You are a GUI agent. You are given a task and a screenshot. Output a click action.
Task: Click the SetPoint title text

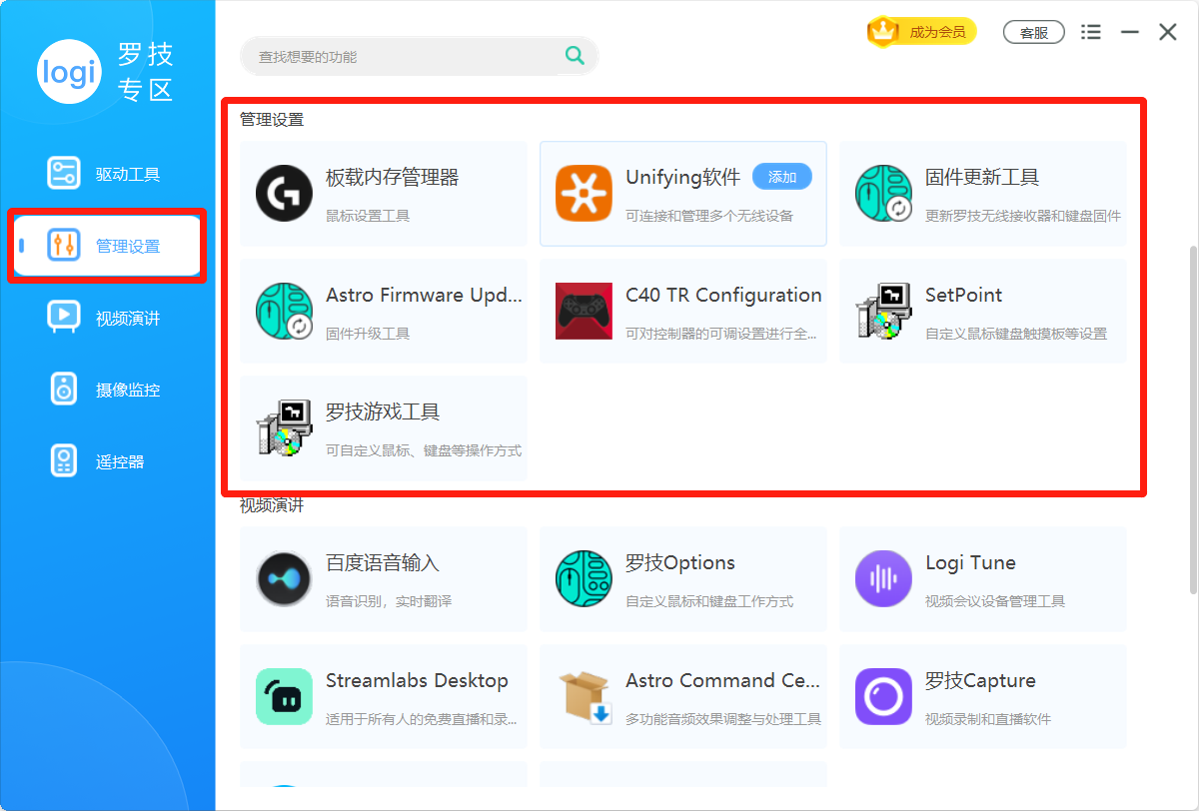tap(963, 296)
